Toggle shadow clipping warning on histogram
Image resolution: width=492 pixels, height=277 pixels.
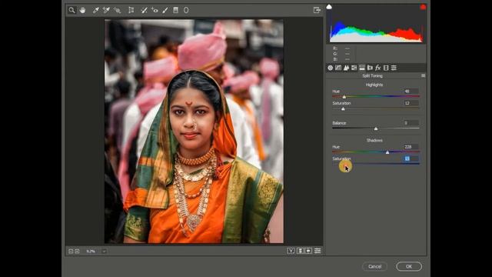[329, 7]
